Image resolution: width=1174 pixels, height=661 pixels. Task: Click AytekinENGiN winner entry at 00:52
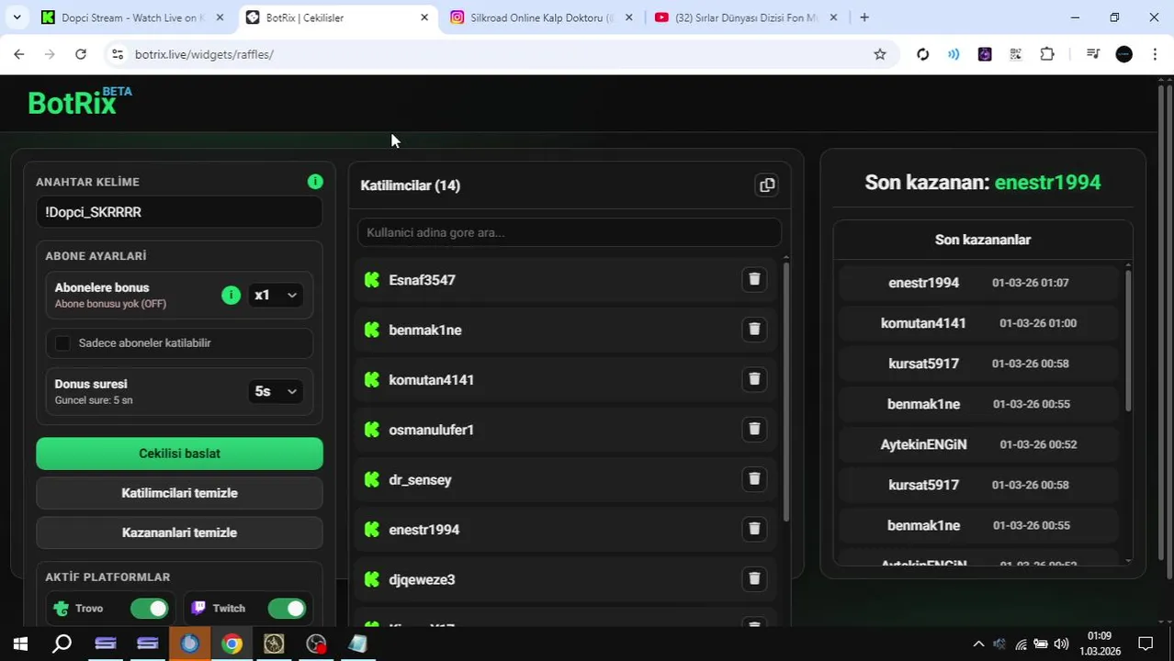(x=978, y=444)
